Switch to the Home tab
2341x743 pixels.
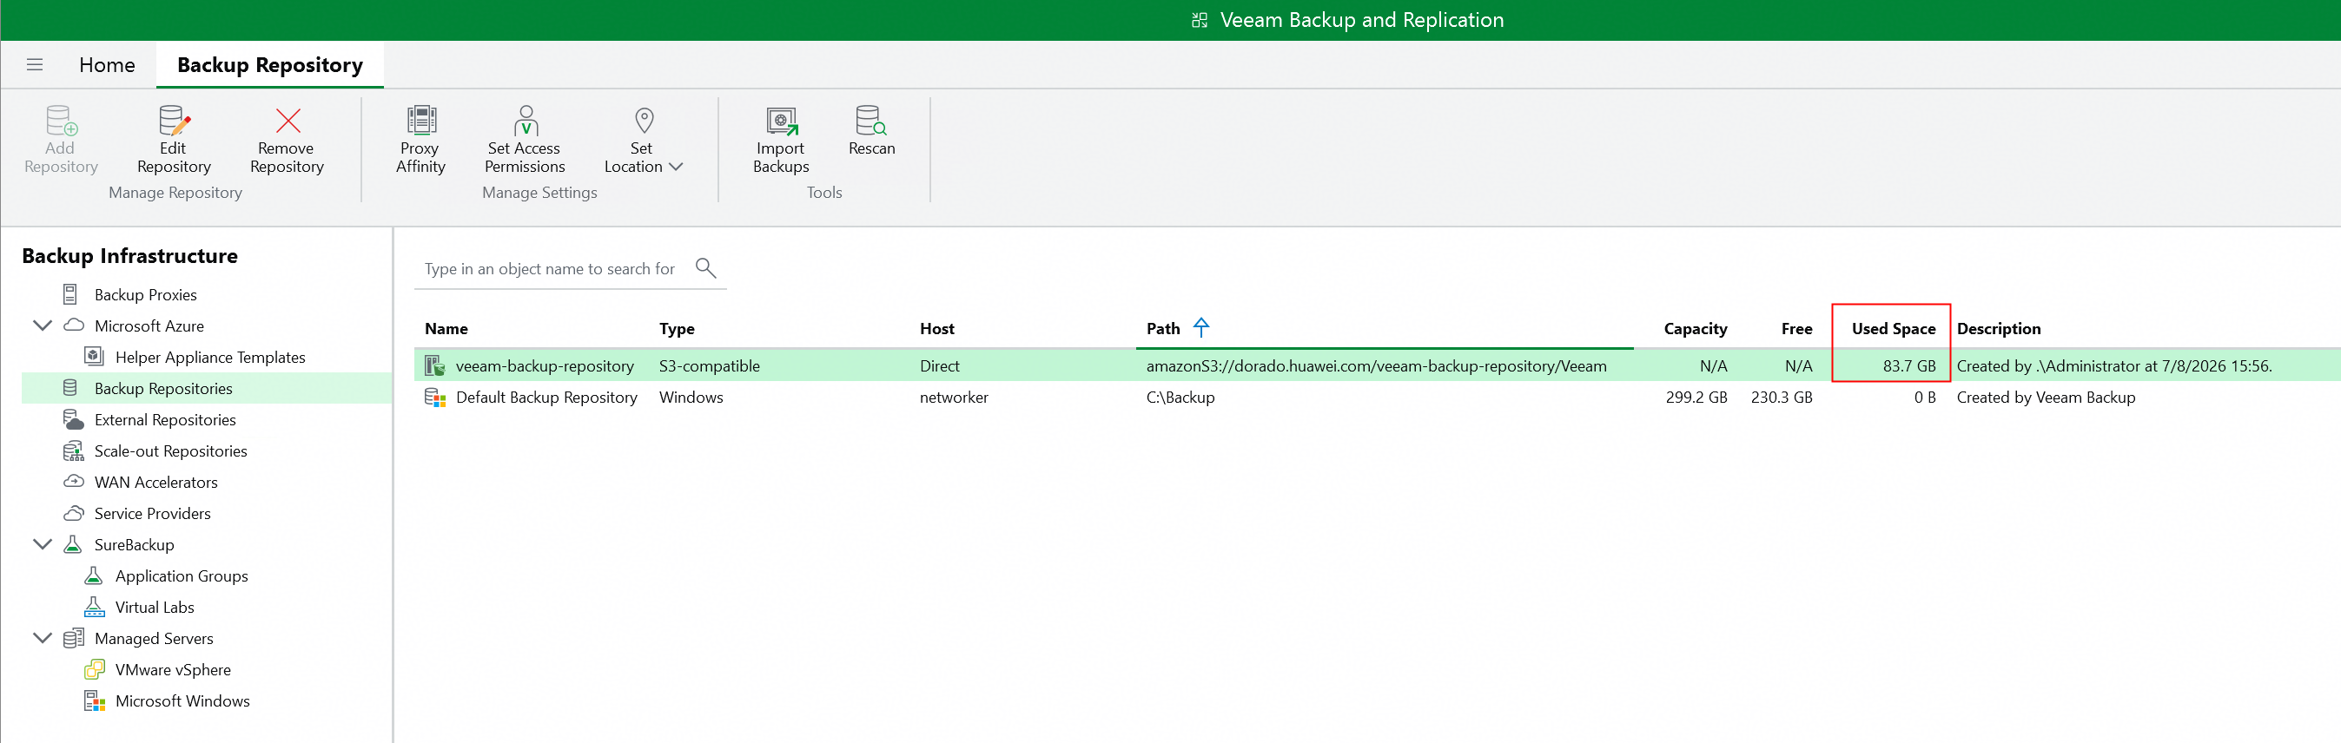(x=107, y=64)
